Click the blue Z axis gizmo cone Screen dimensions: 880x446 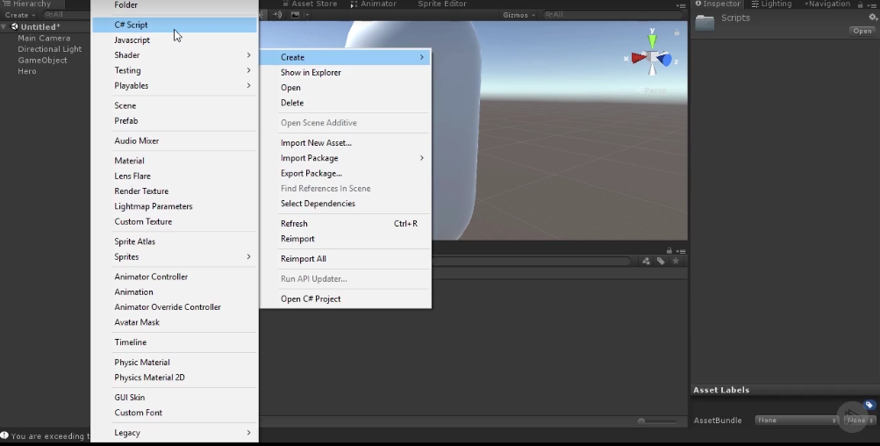click(664, 59)
